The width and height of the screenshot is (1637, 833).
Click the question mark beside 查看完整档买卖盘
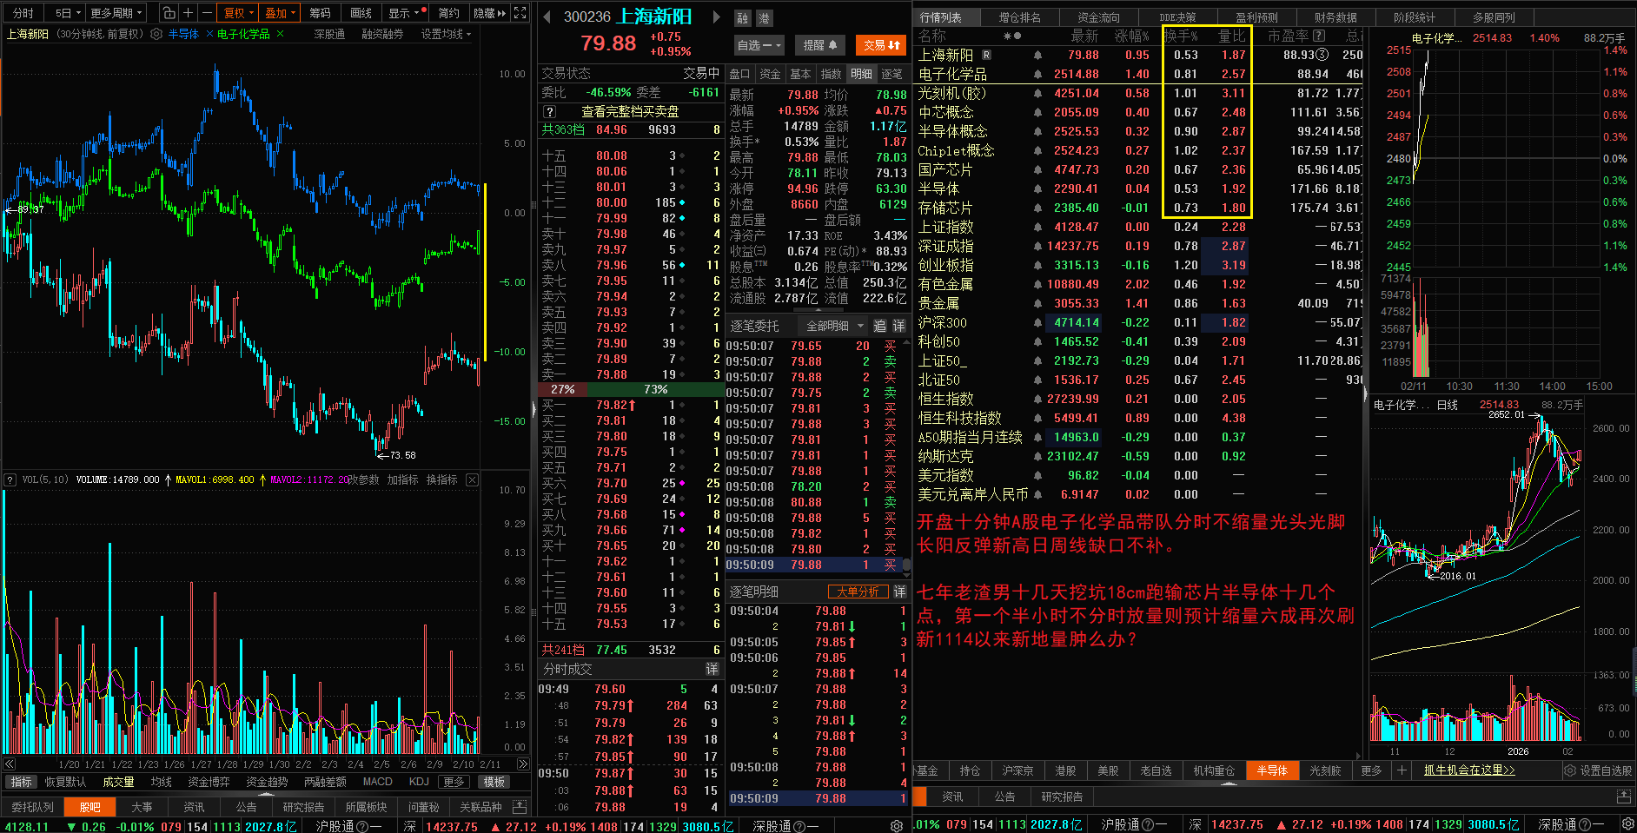click(x=549, y=112)
